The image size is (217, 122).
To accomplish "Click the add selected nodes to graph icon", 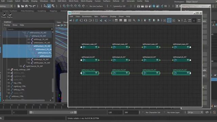I will [x=101, y=20].
